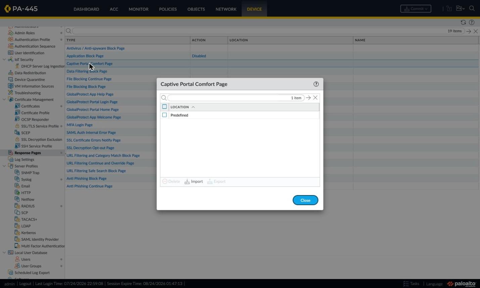Open the OBJECTS tab
This screenshot has width=480, height=288.
pyautogui.click(x=196, y=9)
